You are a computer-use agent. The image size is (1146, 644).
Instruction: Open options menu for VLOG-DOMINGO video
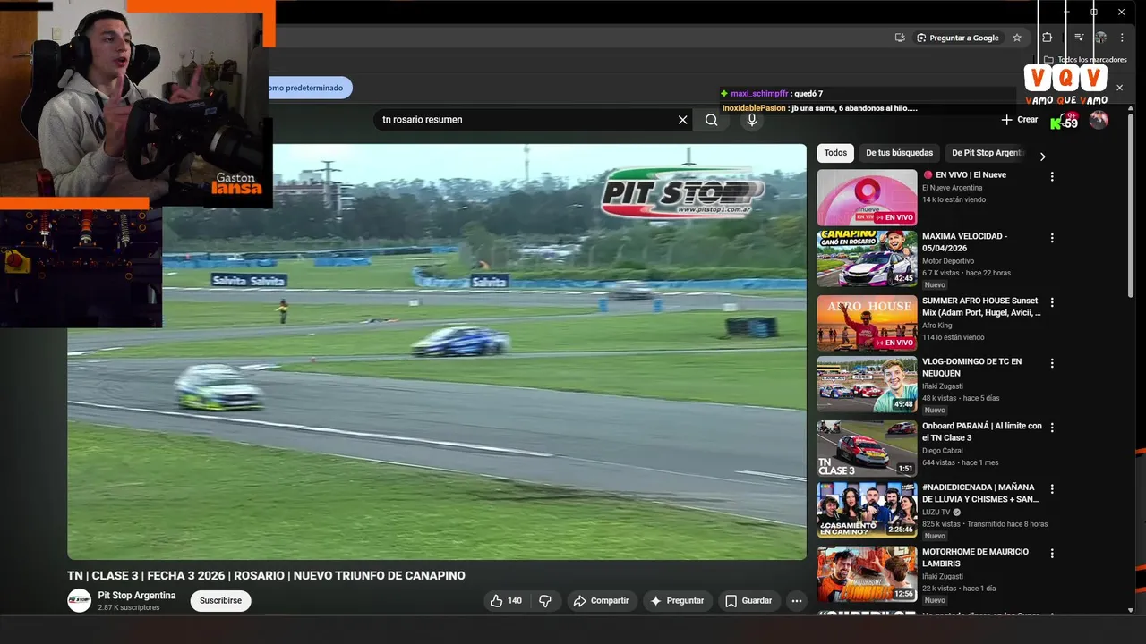[x=1052, y=364]
